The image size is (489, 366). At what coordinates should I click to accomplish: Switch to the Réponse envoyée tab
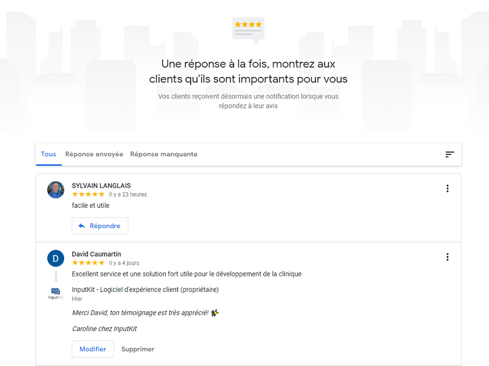click(94, 154)
